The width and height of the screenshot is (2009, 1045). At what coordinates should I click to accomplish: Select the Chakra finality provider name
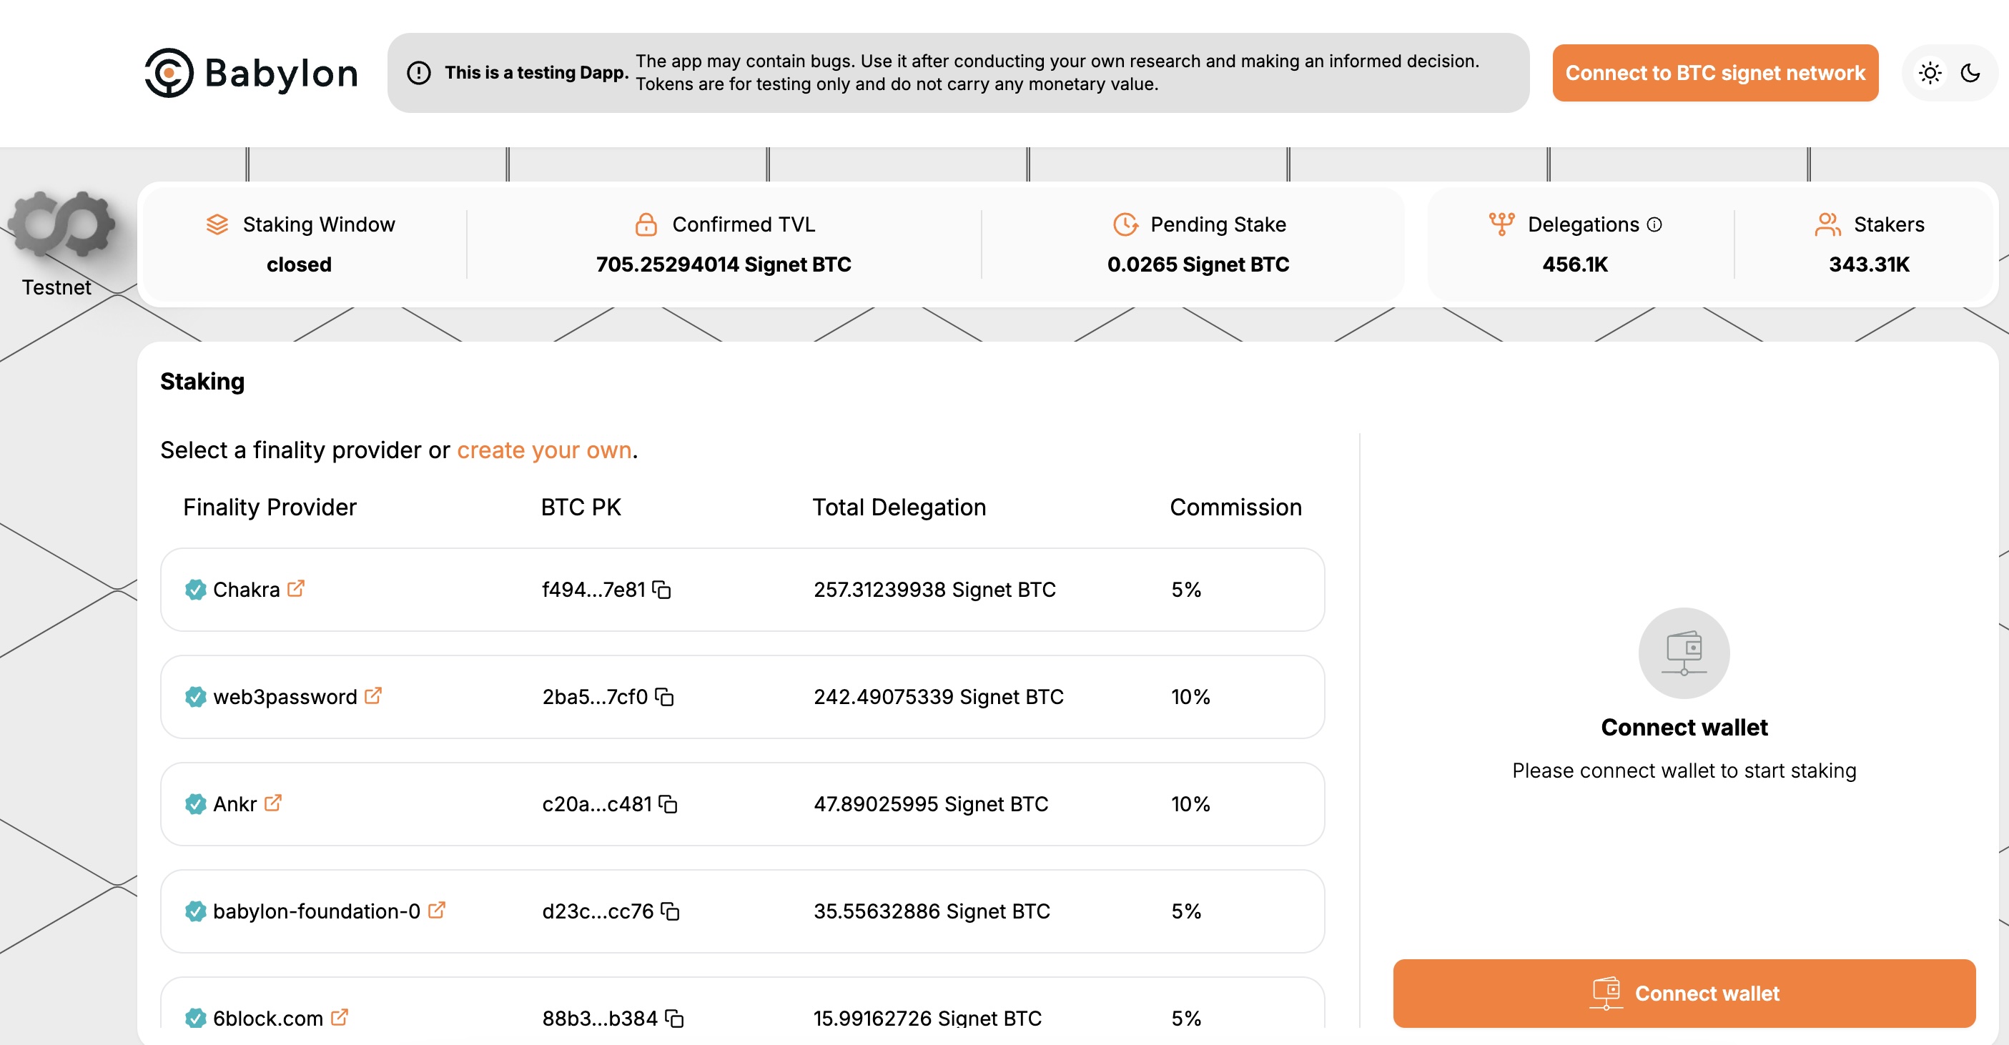pos(247,590)
